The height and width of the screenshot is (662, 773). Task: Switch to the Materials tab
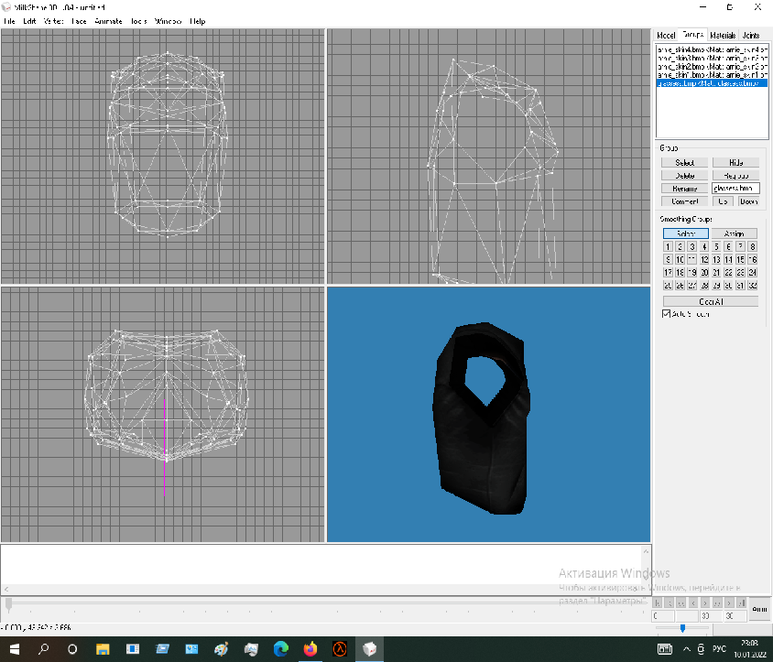[x=723, y=35]
